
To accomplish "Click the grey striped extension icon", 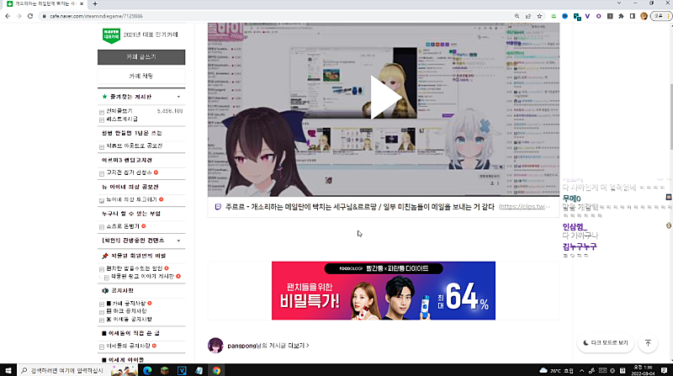I will [610, 16].
